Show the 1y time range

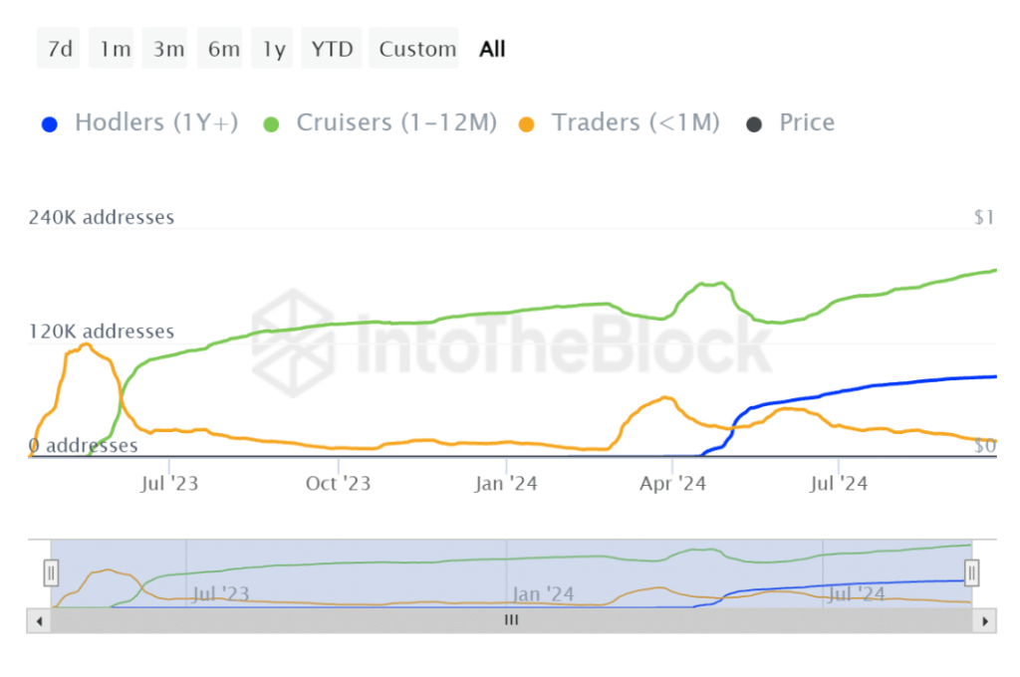click(274, 49)
